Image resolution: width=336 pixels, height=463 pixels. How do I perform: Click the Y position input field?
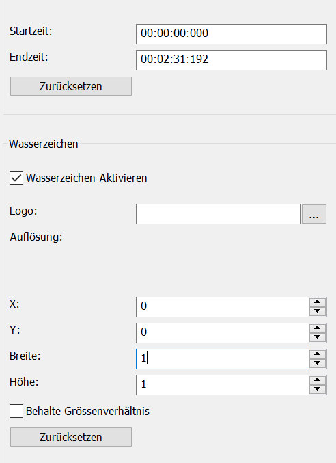point(223,333)
